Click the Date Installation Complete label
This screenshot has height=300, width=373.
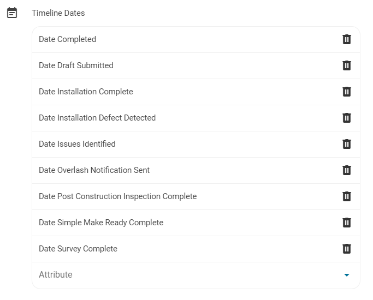tap(86, 92)
